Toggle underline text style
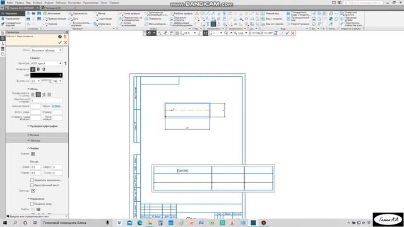The width and height of the screenshot is (404, 227). point(44,69)
